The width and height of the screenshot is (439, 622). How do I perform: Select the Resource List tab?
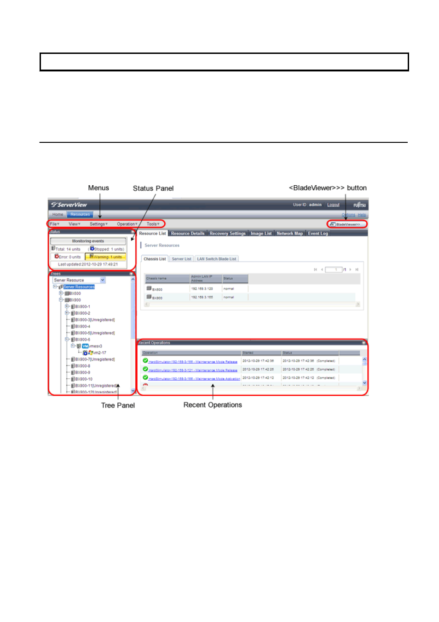tap(152, 234)
